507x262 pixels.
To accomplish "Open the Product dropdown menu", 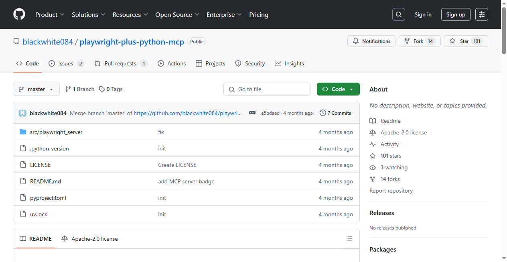I will coord(50,14).
